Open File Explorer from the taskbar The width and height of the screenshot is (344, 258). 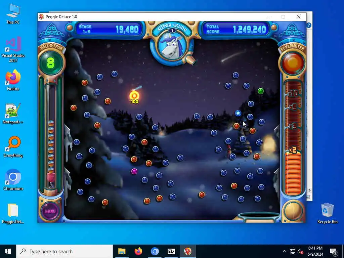click(122, 251)
